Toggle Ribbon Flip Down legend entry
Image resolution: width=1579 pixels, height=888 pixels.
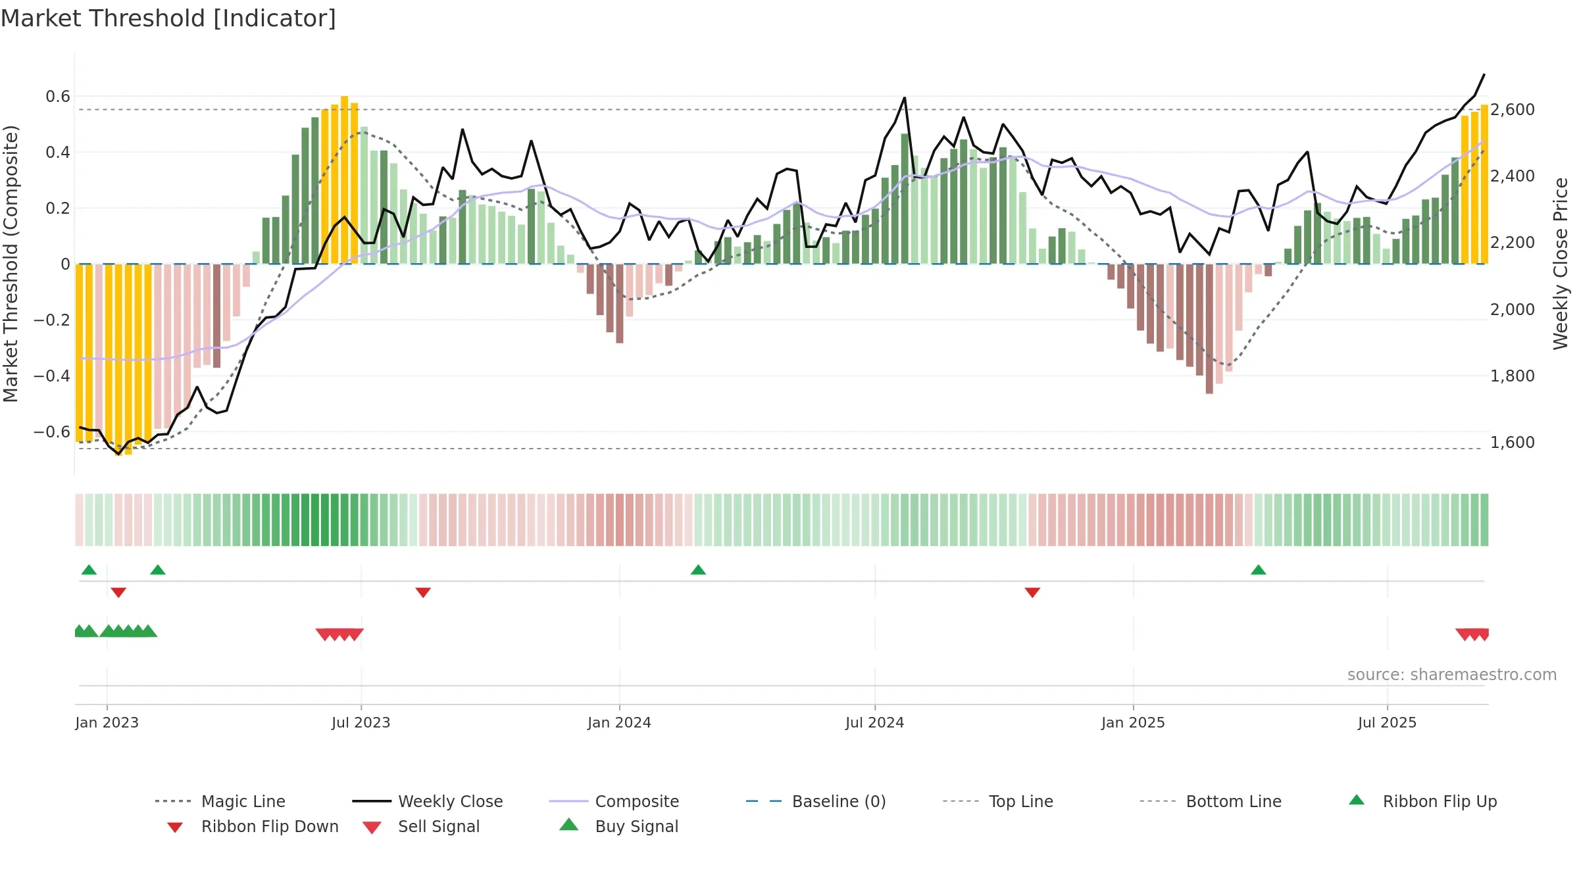[252, 826]
